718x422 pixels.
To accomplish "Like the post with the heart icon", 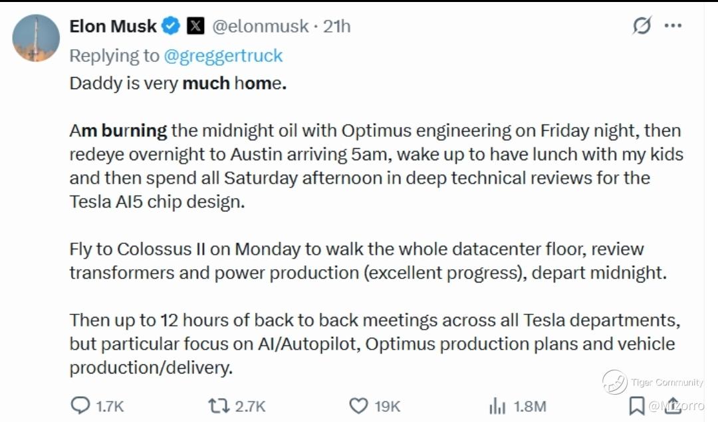I will [x=358, y=405].
